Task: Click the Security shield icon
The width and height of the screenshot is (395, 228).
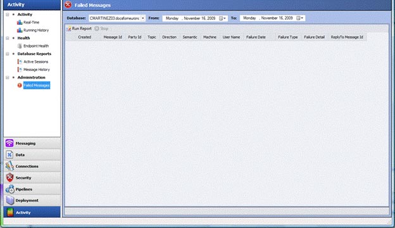Action: coord(9,177)
